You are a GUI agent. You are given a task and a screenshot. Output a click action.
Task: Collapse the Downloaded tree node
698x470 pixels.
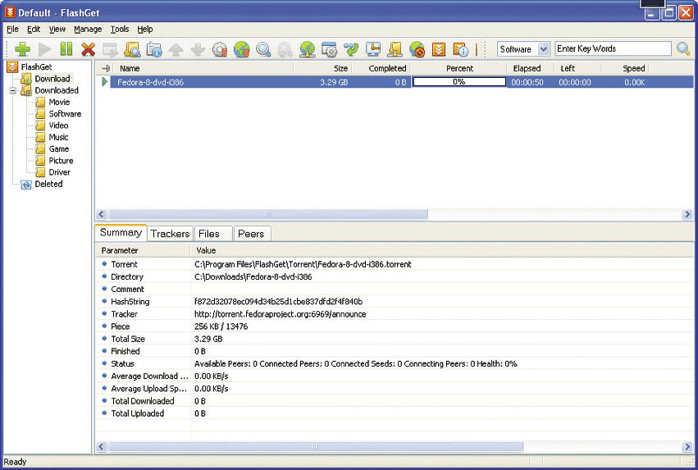(x=12, y=90)
